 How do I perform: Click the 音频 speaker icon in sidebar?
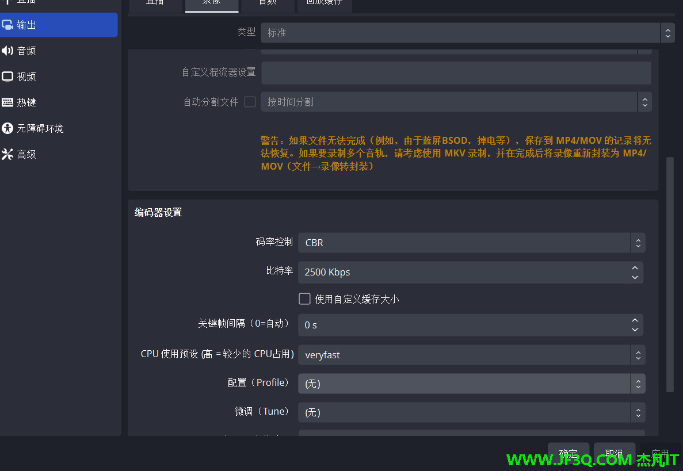pos(7,51)
